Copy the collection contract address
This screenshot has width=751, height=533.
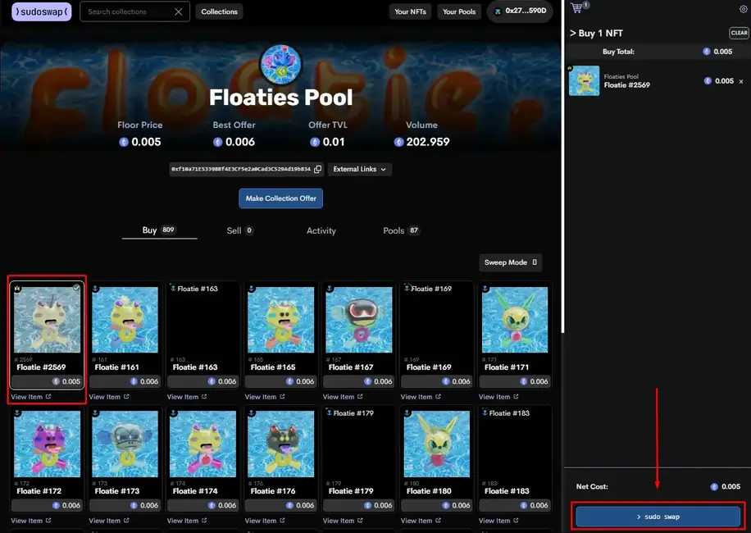[317, 169]
